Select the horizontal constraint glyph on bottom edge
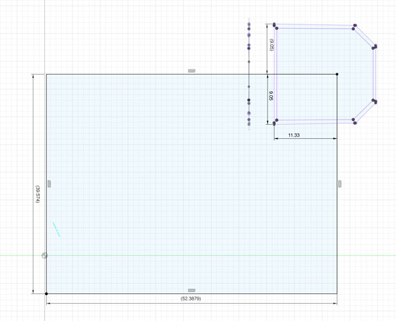The image size is (396, 321). 191,291
